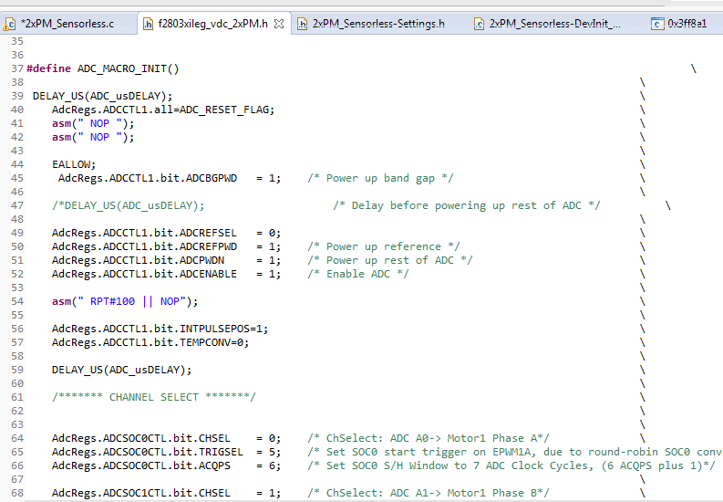Click 'DELAY_US(ADC_usDELAY);' on line 59
Viewport: 723px width, 502px height.
tap(122, 370)
